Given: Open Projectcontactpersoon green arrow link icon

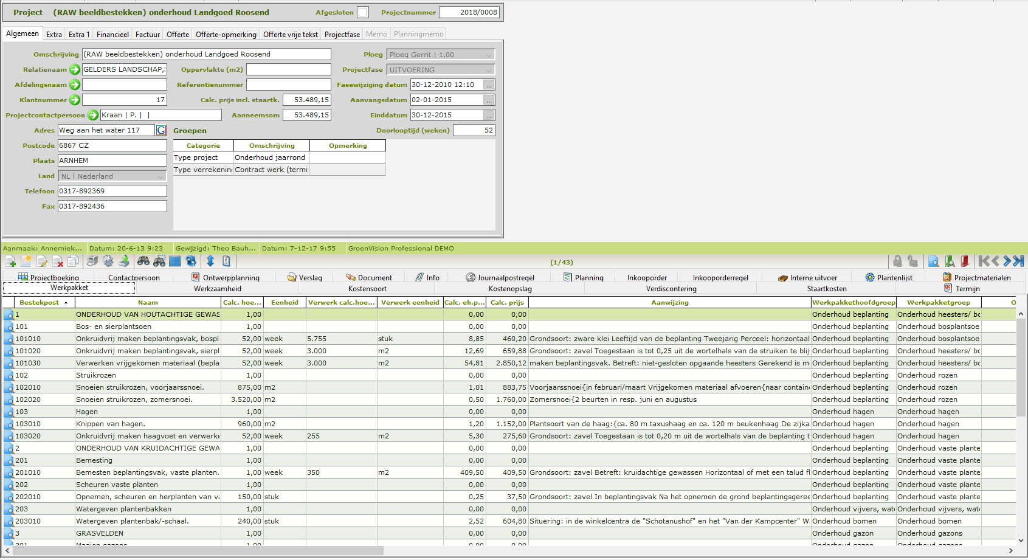Looking at the screenshot, I should tap(93, 115).
